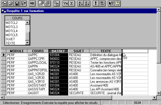Select the TEXTE column header
Screen dimensions: 161x105
pyautogui.click(x=106, y=51)
